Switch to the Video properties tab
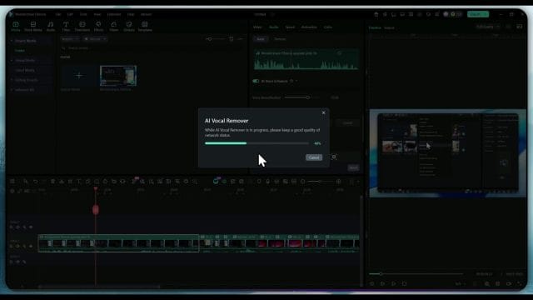533x300 pixels. coord(257,27)
